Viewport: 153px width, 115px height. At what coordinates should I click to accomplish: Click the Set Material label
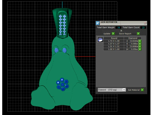134,90
